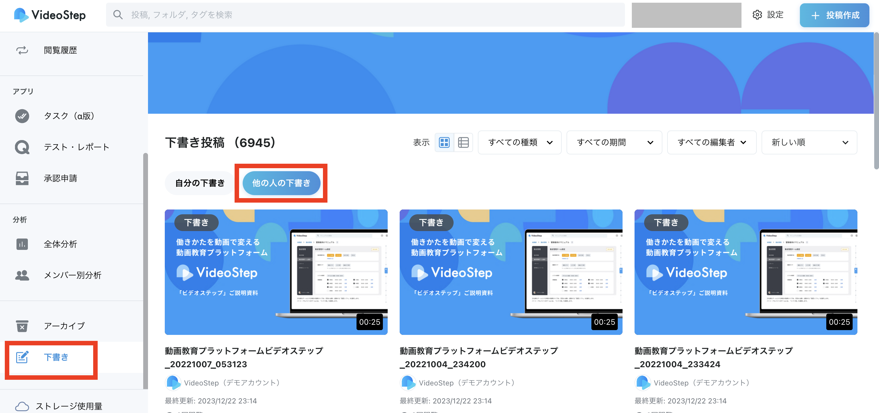Click the 投稿作成 button

point(834,15)
